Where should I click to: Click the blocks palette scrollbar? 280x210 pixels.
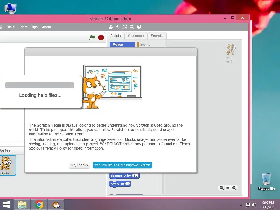pos(163,183)
